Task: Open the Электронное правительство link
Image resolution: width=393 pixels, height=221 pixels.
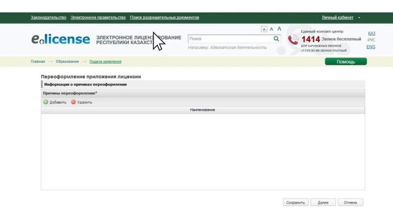Action: pos(98,18)
